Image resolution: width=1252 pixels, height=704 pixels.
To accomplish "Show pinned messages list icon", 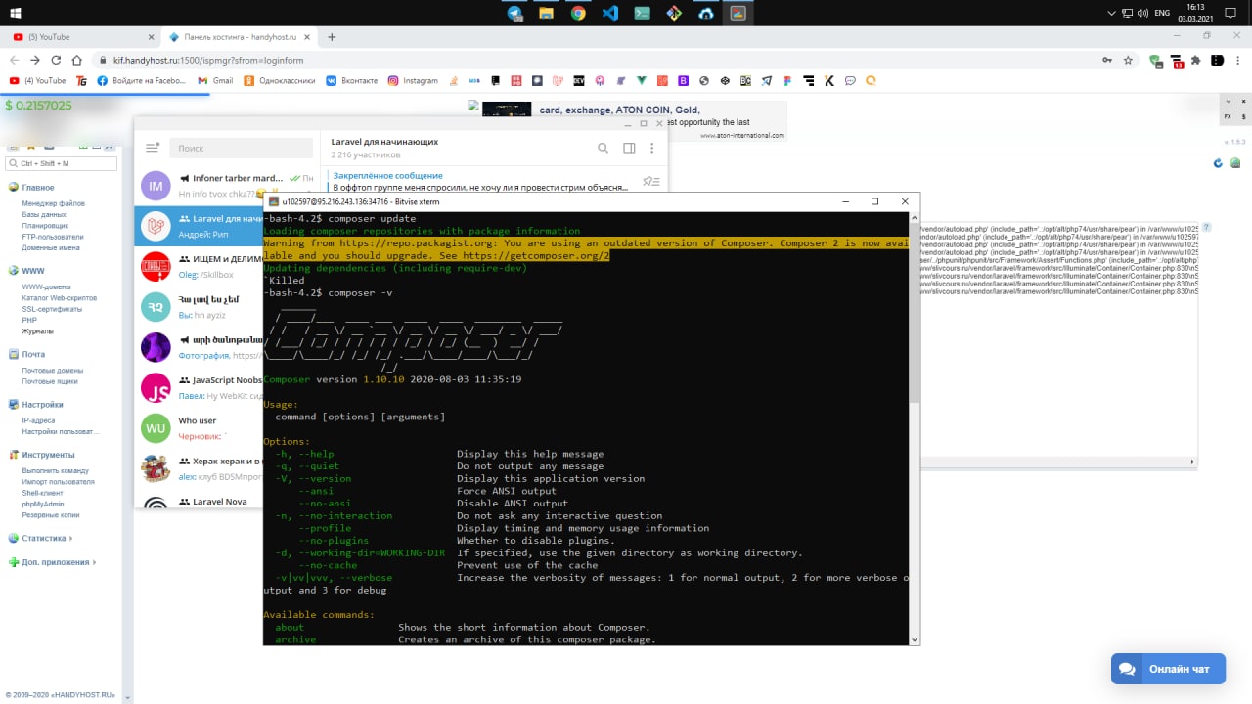I will [650, 181].
